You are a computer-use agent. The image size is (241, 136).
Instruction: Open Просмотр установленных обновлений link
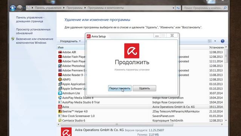point(33,31)
